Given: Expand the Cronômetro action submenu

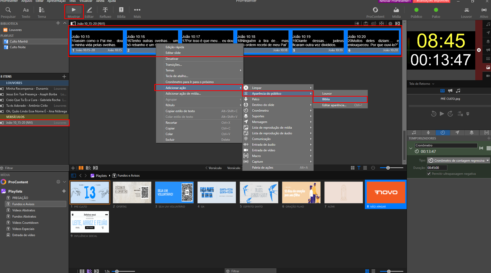Looking at the screenshot, I should point(278,111).
